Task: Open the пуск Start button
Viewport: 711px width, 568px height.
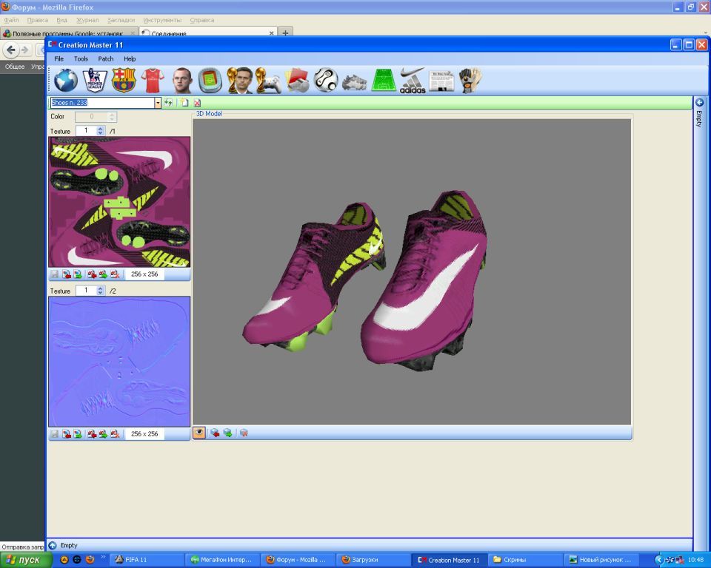Action: tap(27, 560)
